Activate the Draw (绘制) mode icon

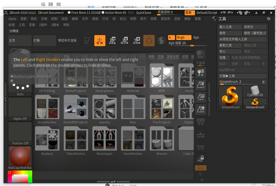(x=100, y=41)
